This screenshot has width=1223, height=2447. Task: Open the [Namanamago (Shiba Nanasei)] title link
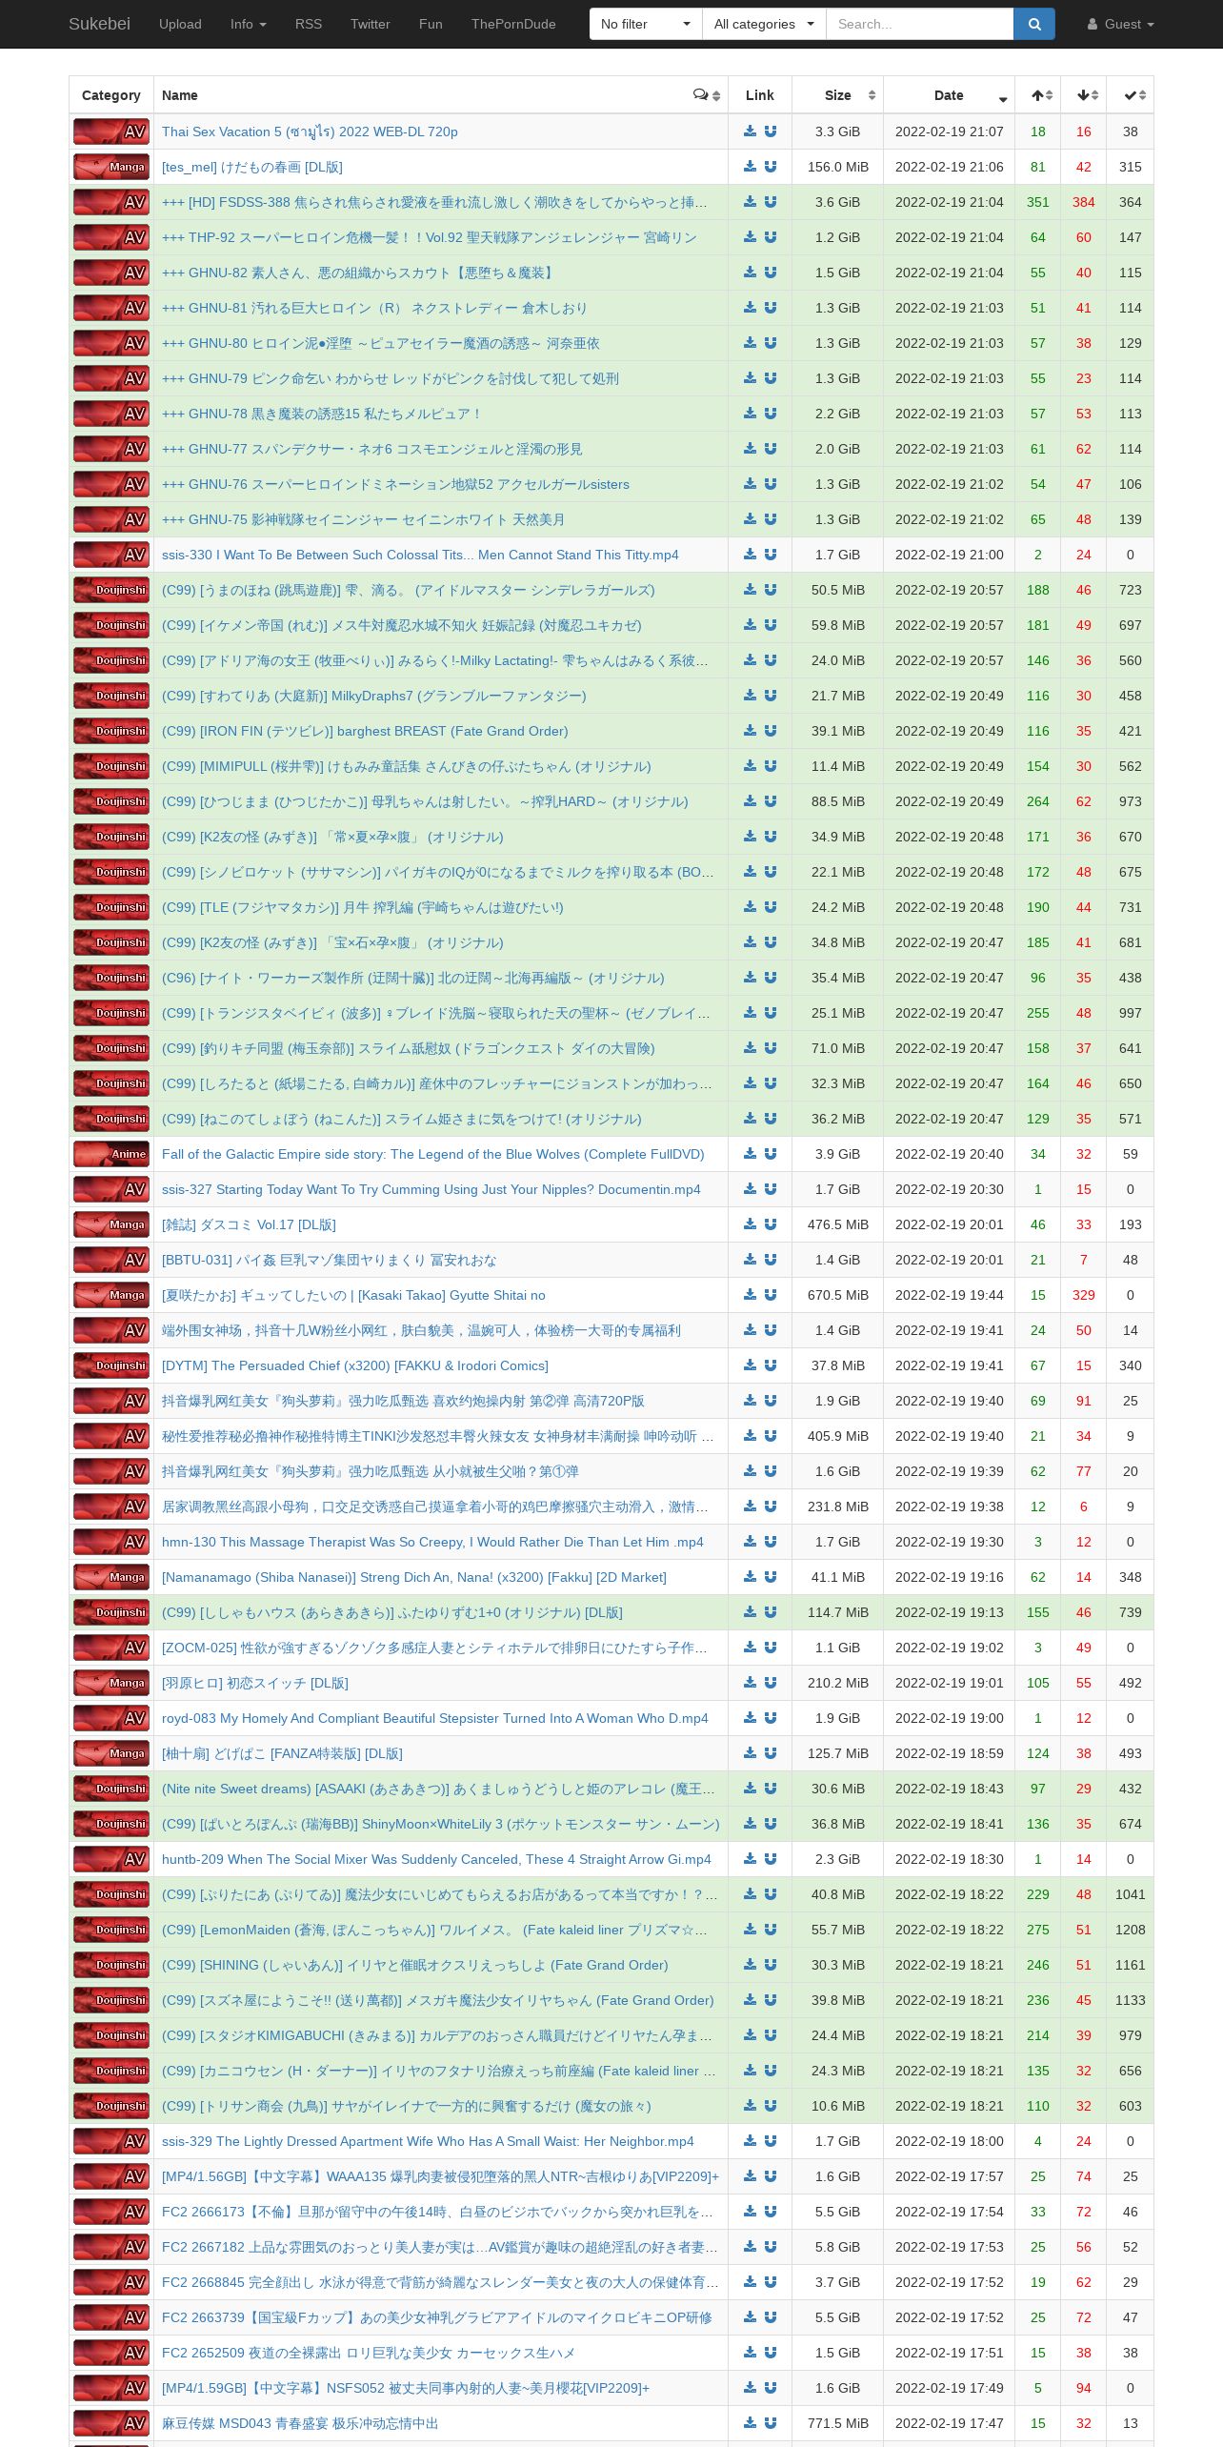[x=414, y=1577]
